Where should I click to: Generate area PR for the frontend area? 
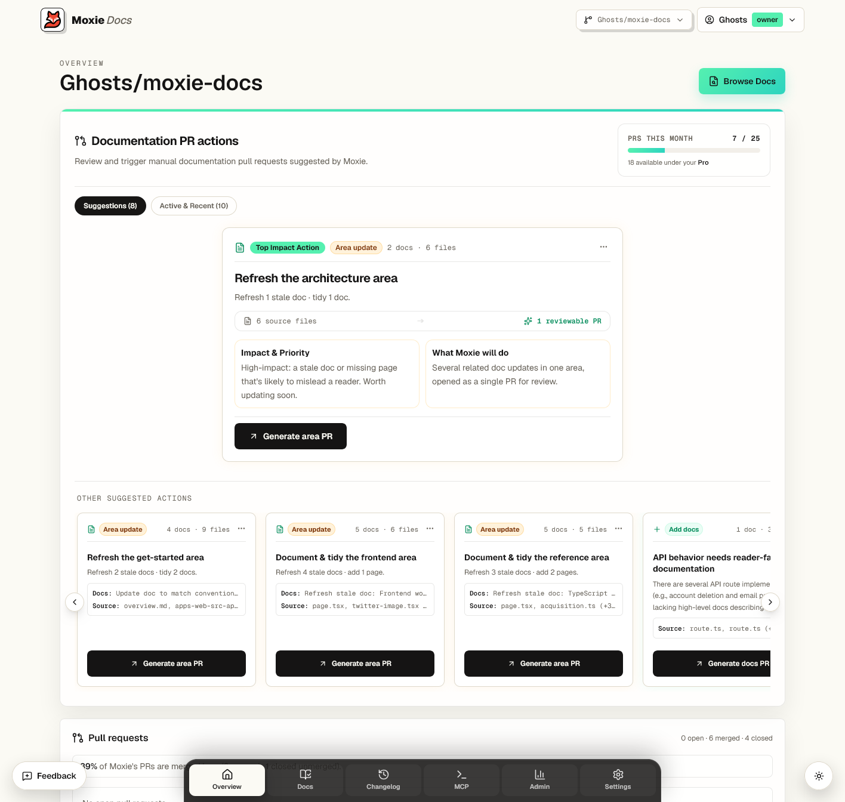point(355,664)
